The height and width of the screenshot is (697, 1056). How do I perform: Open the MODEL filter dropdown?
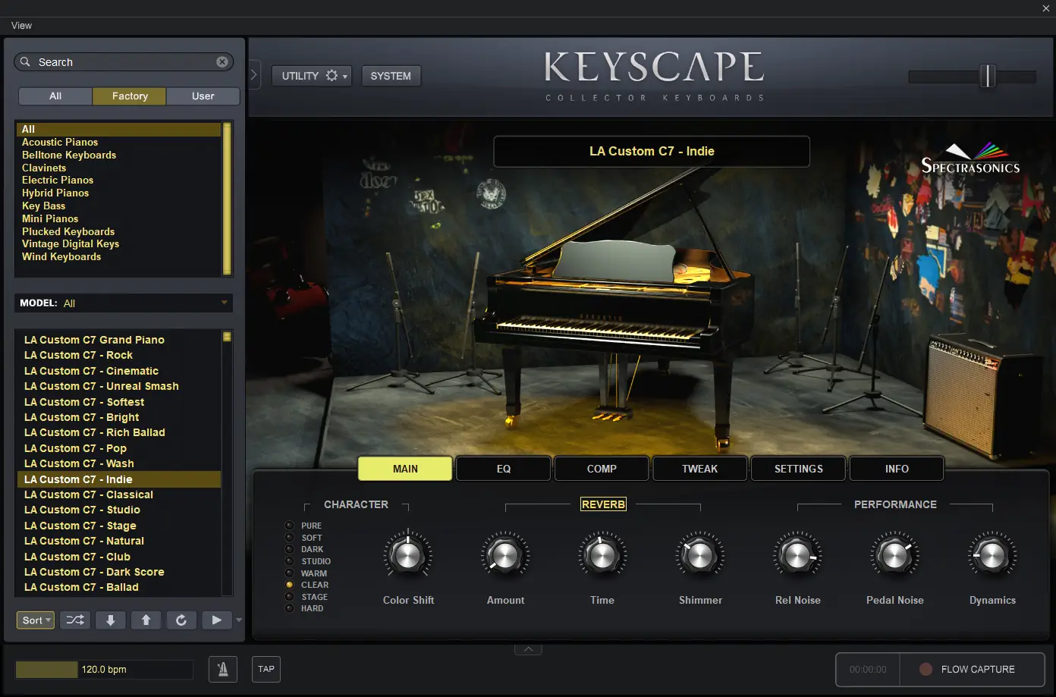(124, 303)
